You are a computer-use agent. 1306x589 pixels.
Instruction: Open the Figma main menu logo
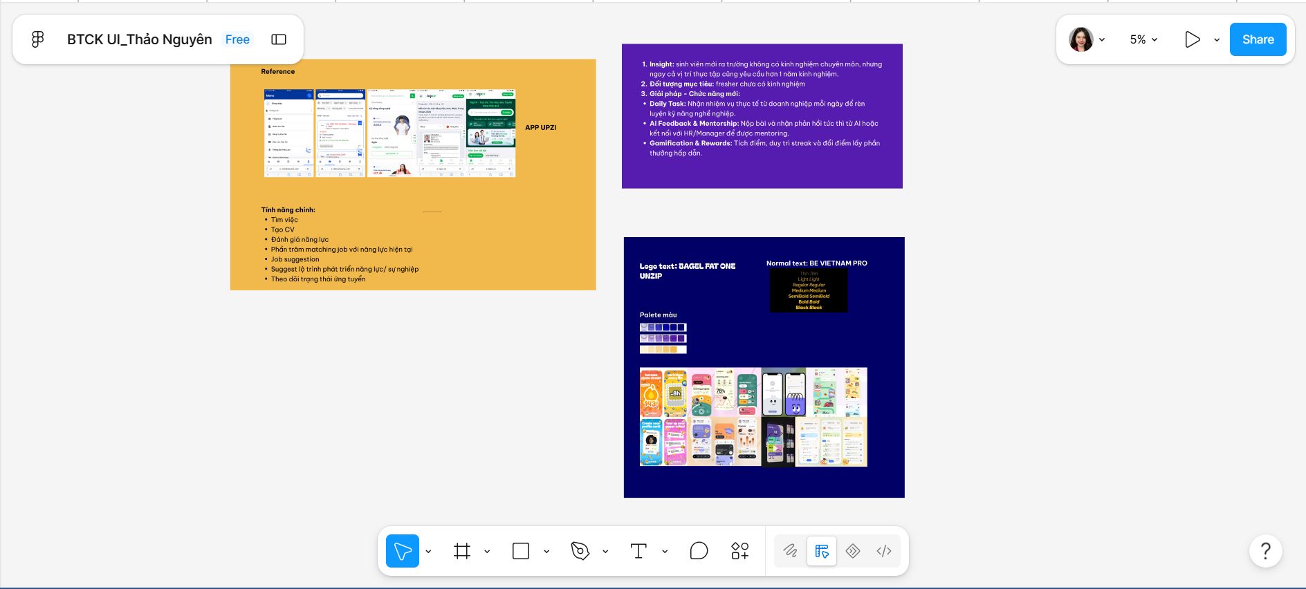[x=38, y=39]
